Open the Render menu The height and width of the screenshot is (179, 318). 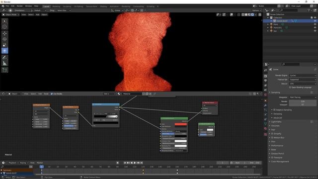tap(20, 6)
